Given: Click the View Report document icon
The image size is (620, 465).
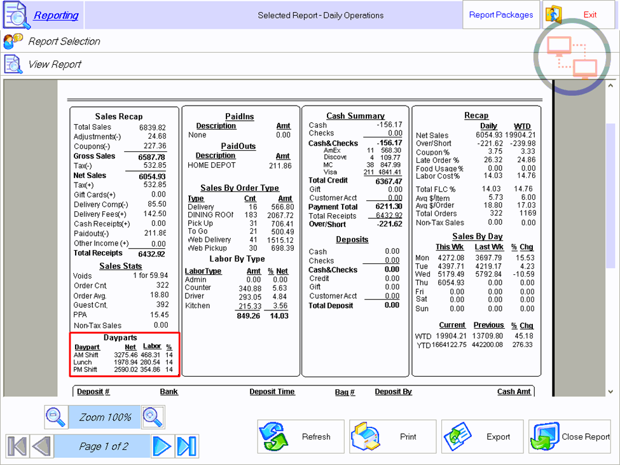Looking at the screenshot, I should pyautogui.click(x=13, y=64).
